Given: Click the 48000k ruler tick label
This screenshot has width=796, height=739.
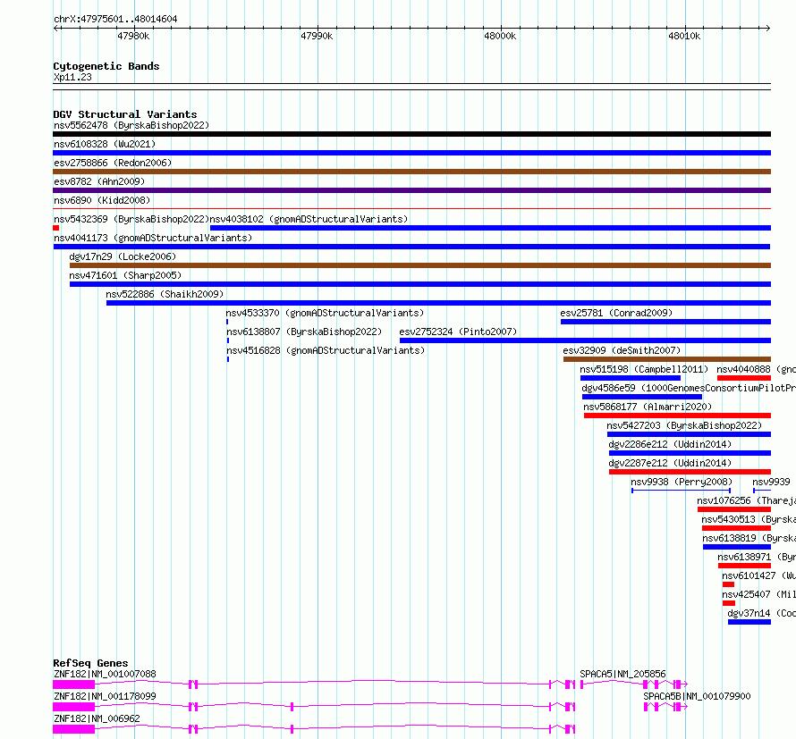Looking at the screenshot, I should tap(500, 36).
